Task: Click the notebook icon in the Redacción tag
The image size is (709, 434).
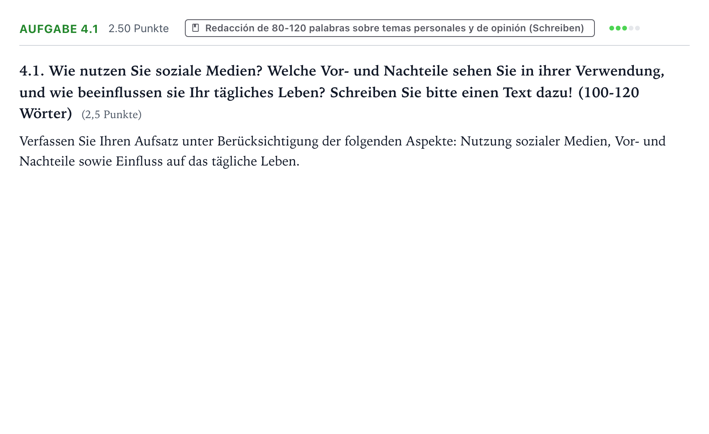Action: (196, 28)
